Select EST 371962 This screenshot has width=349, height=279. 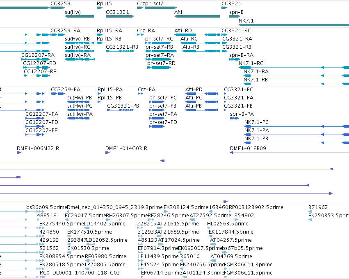pos(310,211)
